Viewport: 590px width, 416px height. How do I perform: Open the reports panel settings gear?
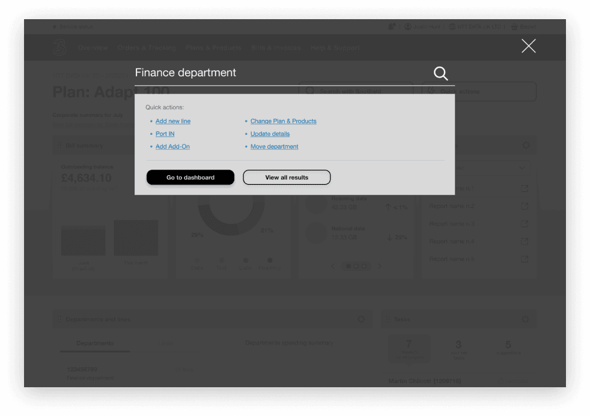(x=526, y=145)
